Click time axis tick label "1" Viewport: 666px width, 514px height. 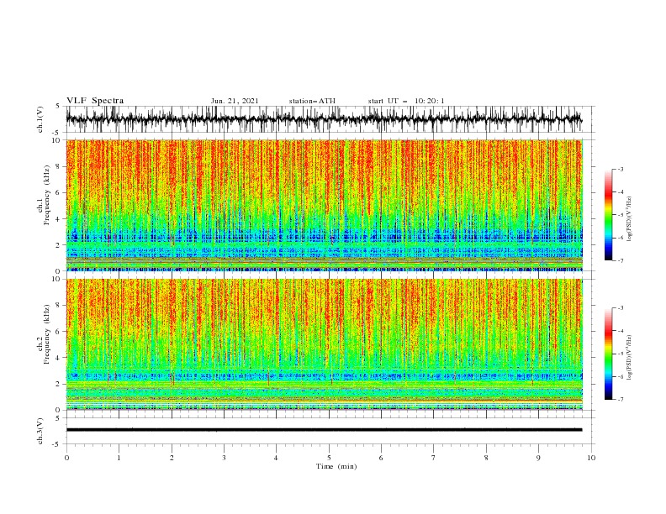[x=119, y=458]
